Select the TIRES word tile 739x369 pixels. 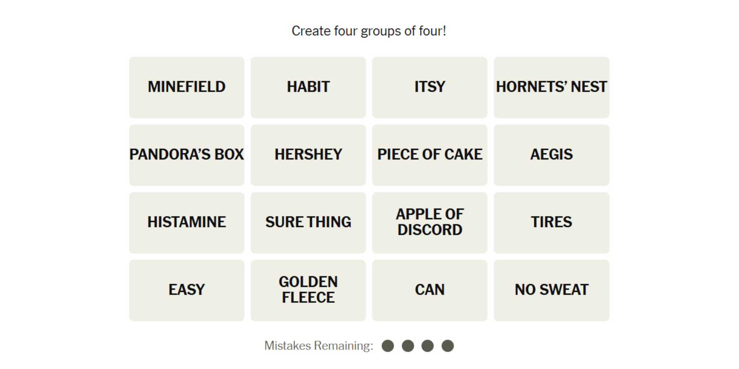click(x=551, y=222)
